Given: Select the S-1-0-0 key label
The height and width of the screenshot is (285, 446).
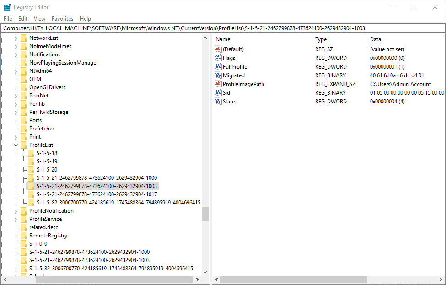Looking at the screenshot, I should coord(38,244).
